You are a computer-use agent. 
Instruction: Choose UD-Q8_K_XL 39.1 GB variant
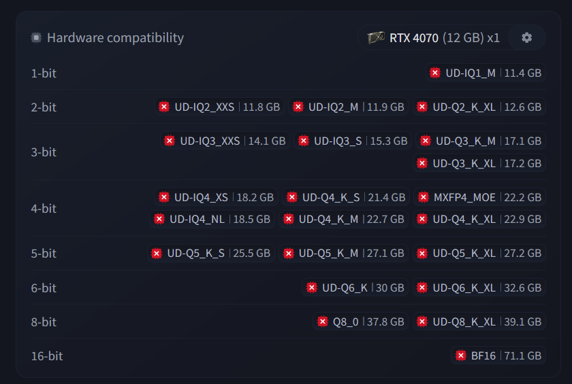tap(479, 321)
